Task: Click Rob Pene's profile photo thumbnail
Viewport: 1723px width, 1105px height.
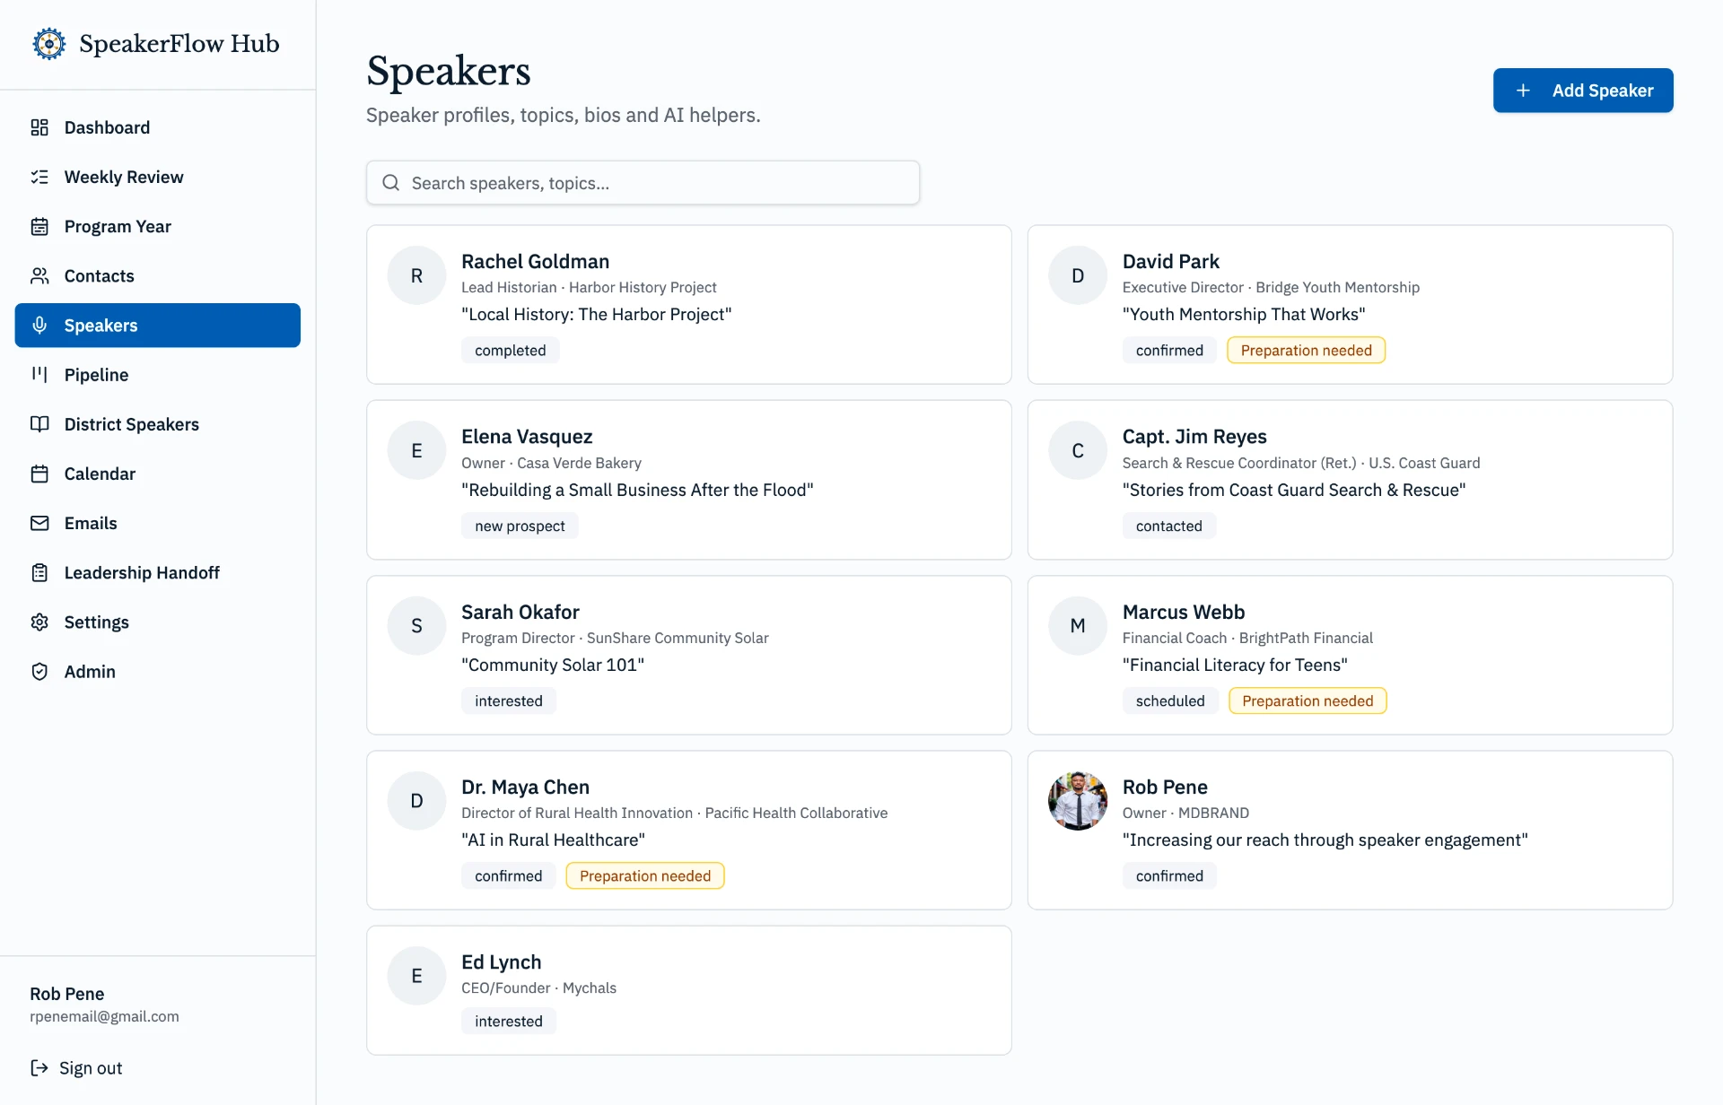Action: pos(1078,801)
